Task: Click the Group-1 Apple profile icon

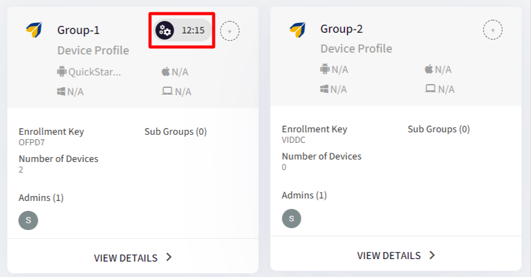Action: click(x=165, y=72)
